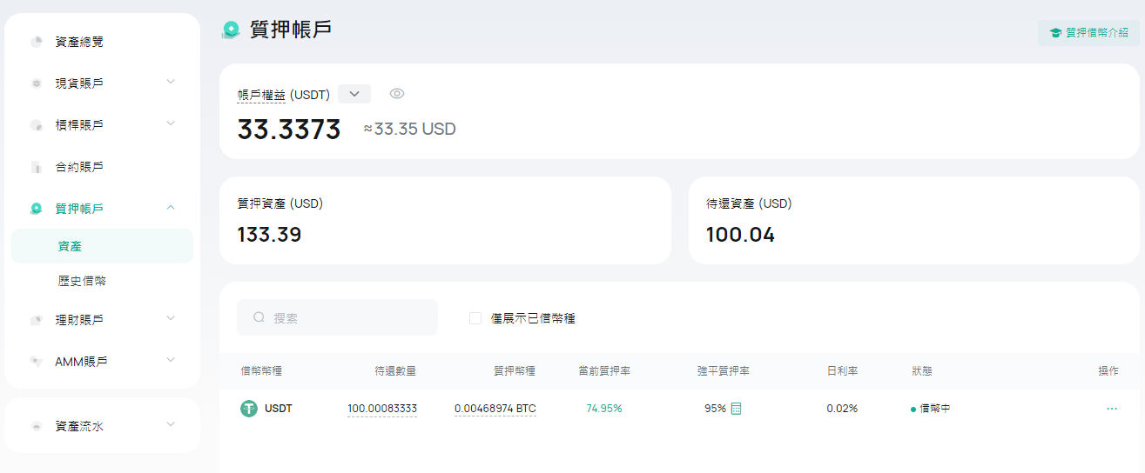Check the 僅展示已借幣種 checkbox
The height and width of the screenshot is (473, 1145).
click(x=475, y=318)
